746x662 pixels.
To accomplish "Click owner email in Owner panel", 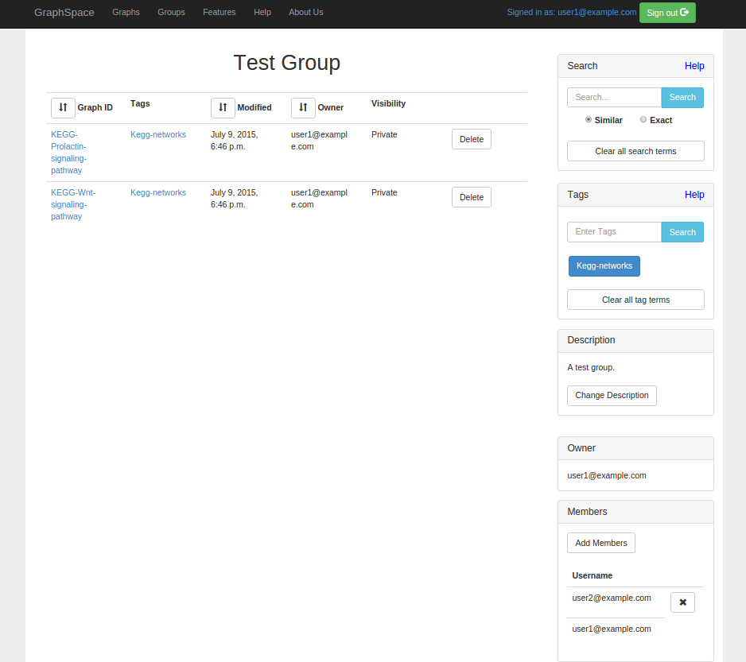I will coord(607,475).
